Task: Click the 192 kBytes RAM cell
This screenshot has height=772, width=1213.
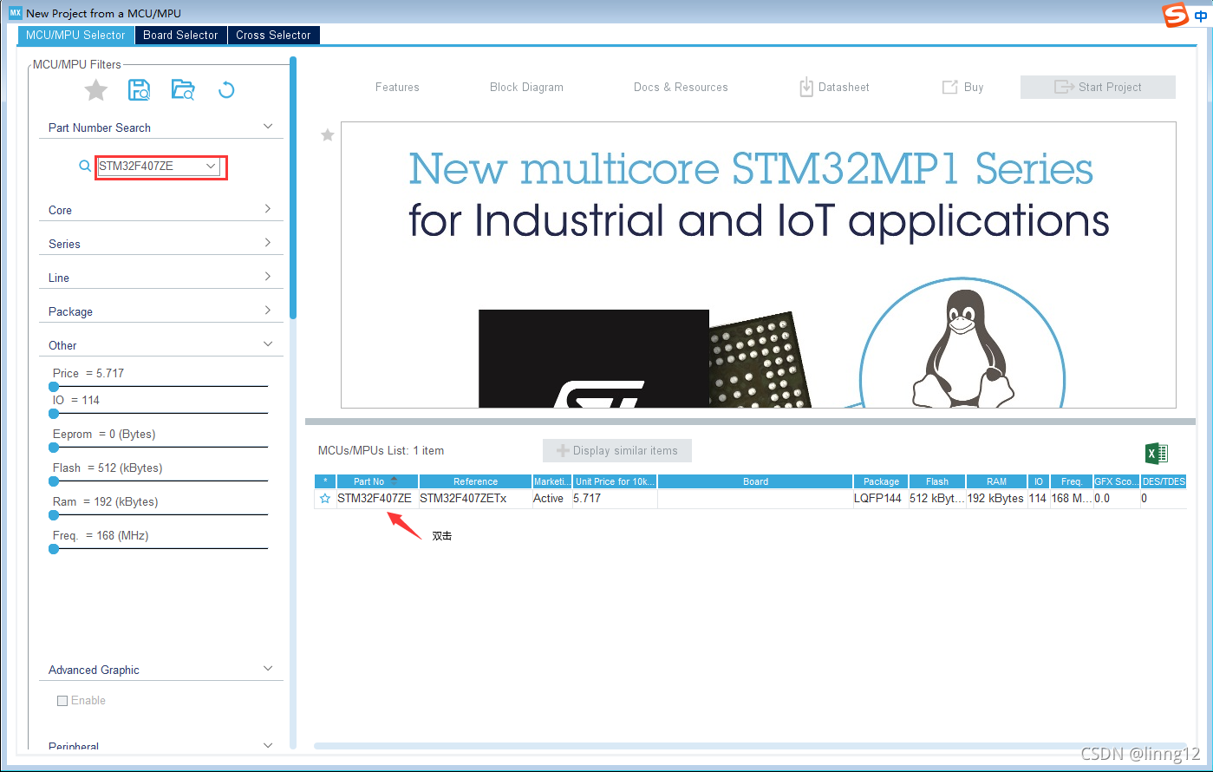Action: [995, 499]
